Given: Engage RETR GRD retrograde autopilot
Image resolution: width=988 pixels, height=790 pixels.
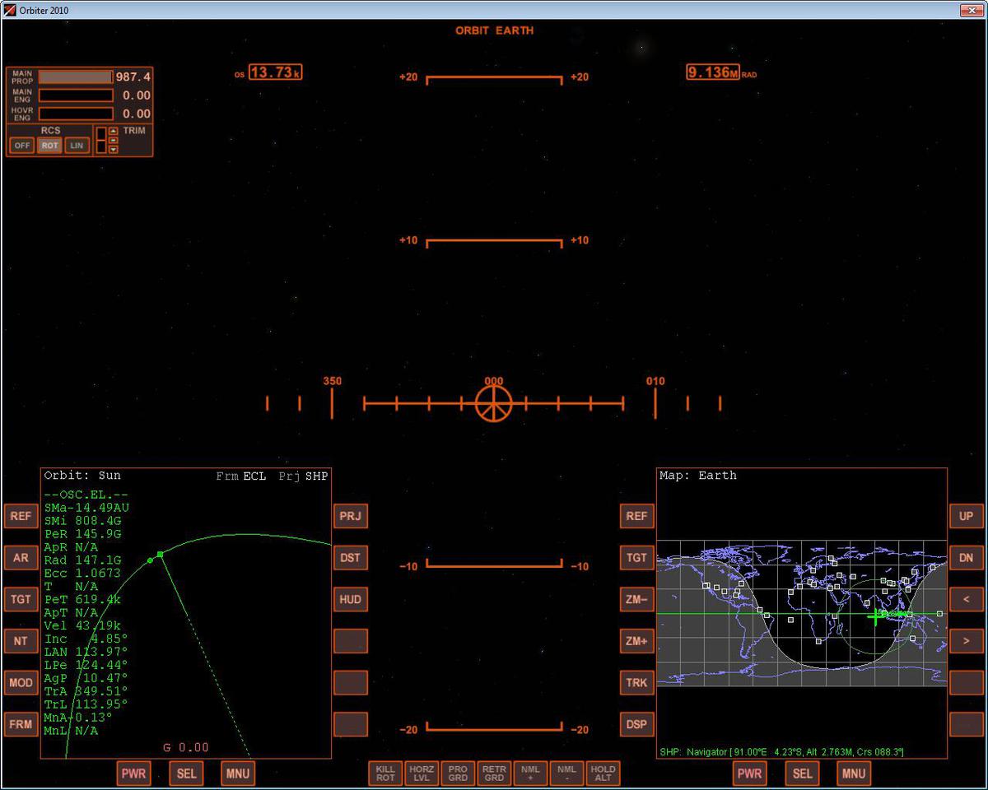Looking at the screenshot, I should tap(494, 774).
